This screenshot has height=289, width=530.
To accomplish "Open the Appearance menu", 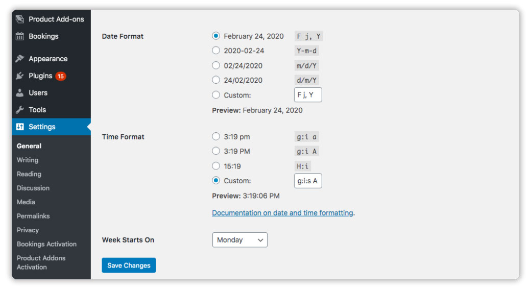I will [52, 59].
